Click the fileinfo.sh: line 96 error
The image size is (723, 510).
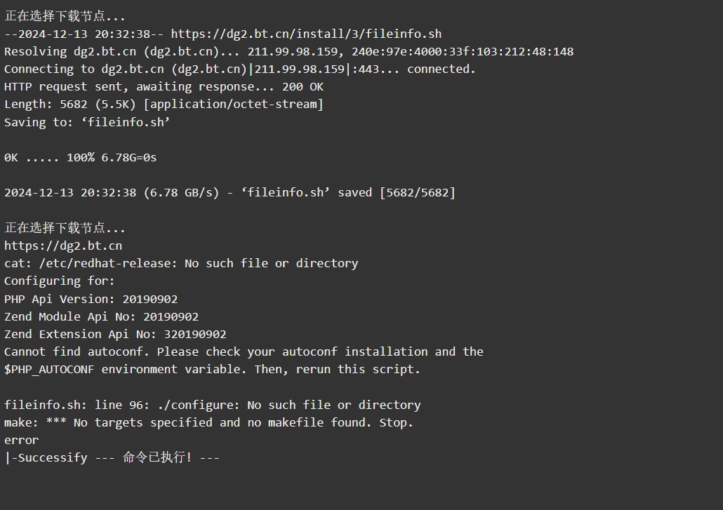pyautogui.click(x=213, y=405)
